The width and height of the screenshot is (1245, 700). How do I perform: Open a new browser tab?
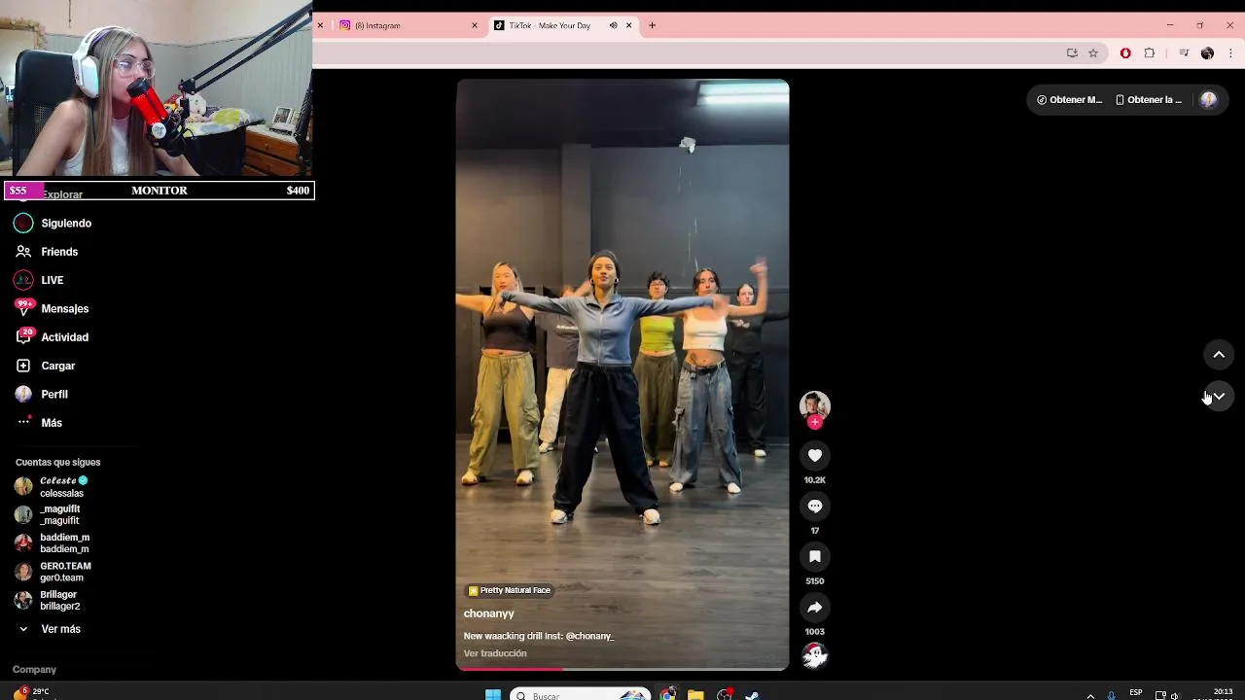(652, 25)
